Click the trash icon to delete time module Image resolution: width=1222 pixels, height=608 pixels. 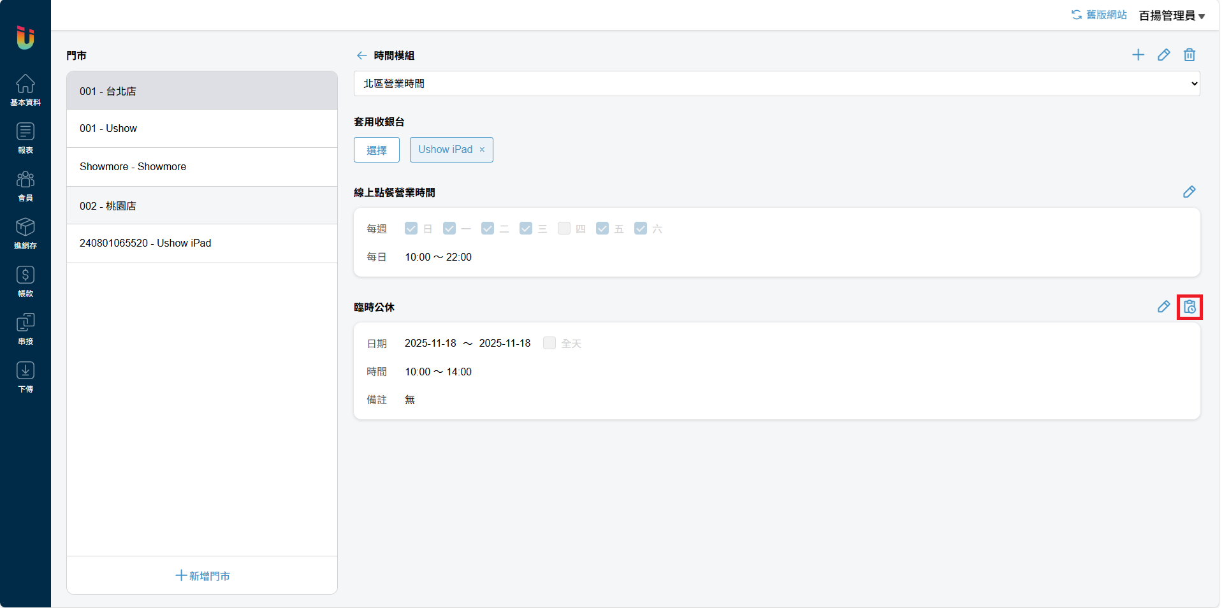pos(1189,55)
